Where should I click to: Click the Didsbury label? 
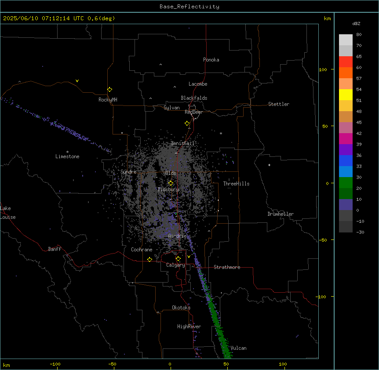tap(168, 189)
